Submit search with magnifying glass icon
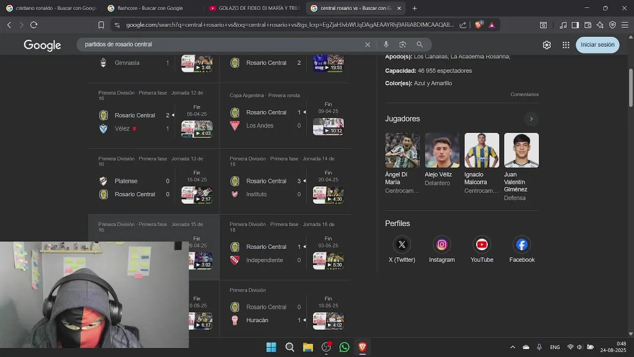 coord(420,45)
